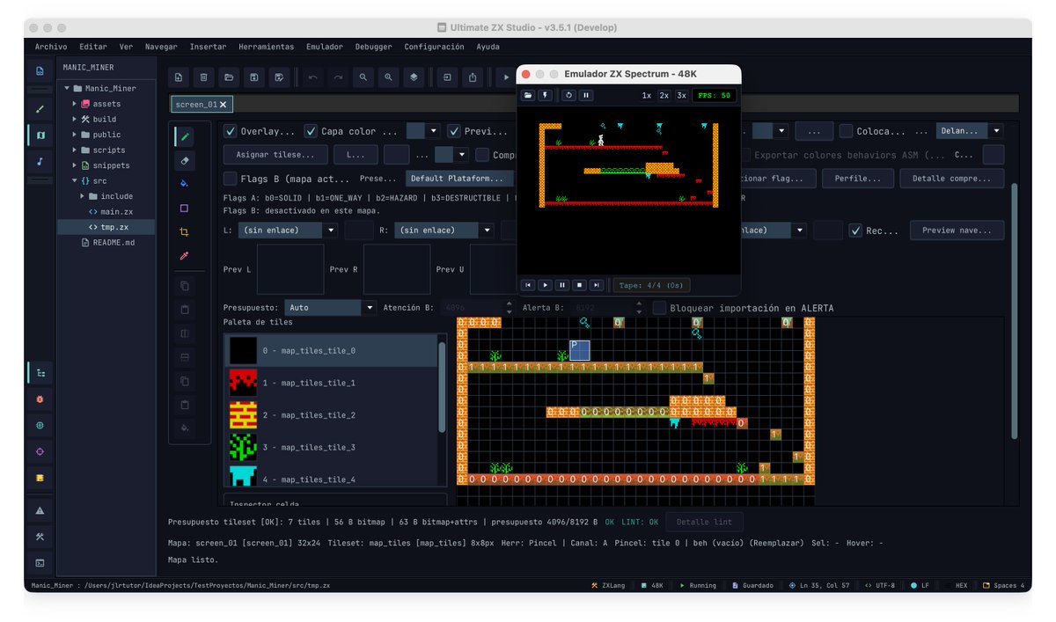Screen dimensions: 1056x622
Task: Open the bug debugger sidebar icon
Action: click(40, 399)
